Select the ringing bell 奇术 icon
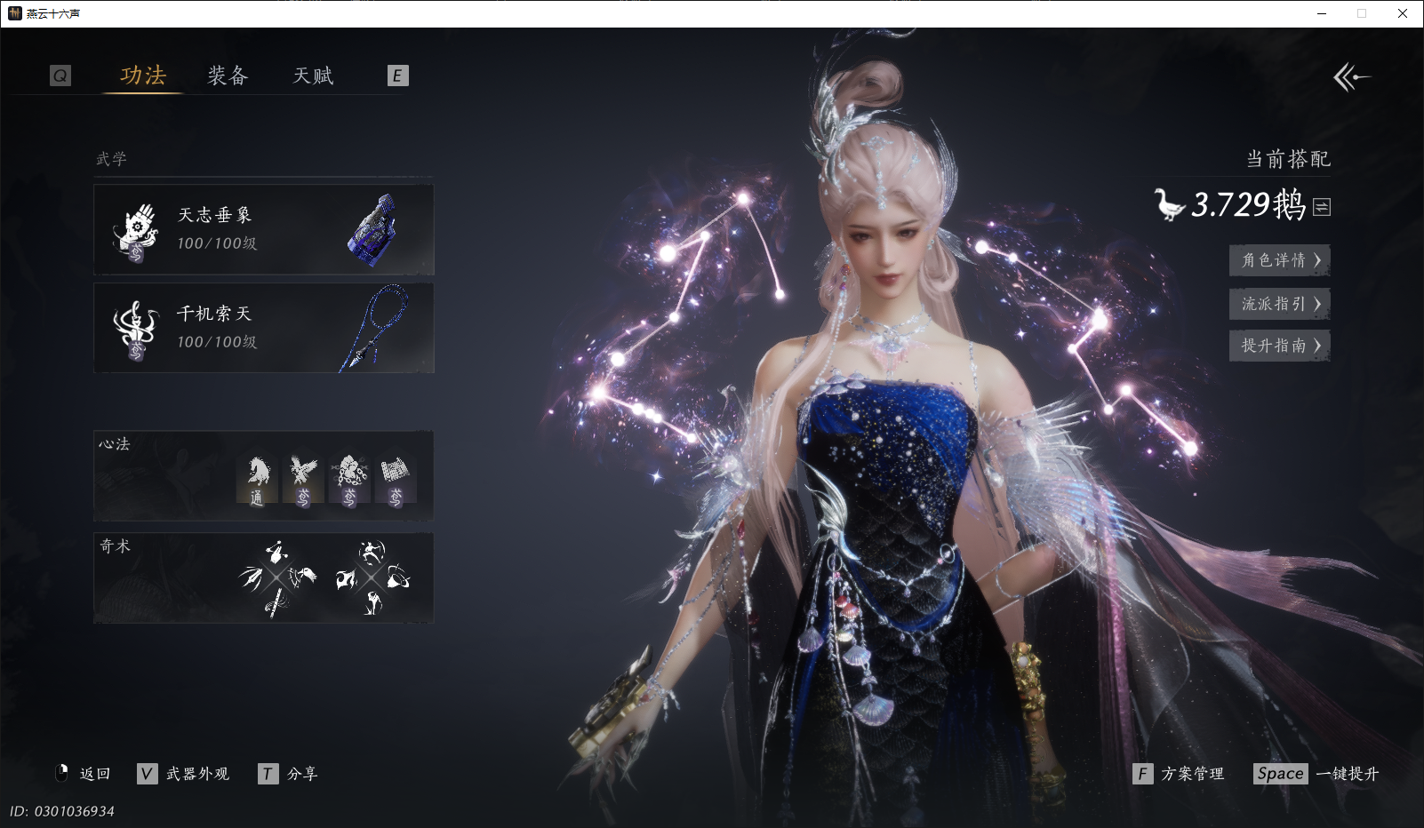The image size is (1424, 828). [x=398, y=577]
